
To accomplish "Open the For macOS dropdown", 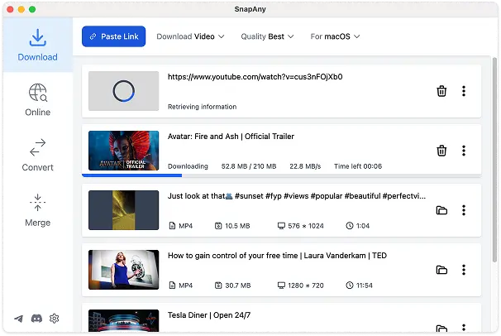I will coord(335,36).
